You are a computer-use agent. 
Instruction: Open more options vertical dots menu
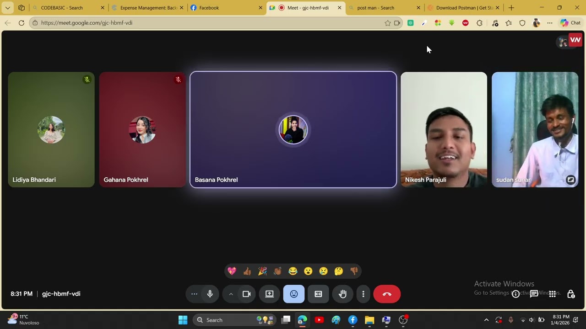tap(363, 294)
